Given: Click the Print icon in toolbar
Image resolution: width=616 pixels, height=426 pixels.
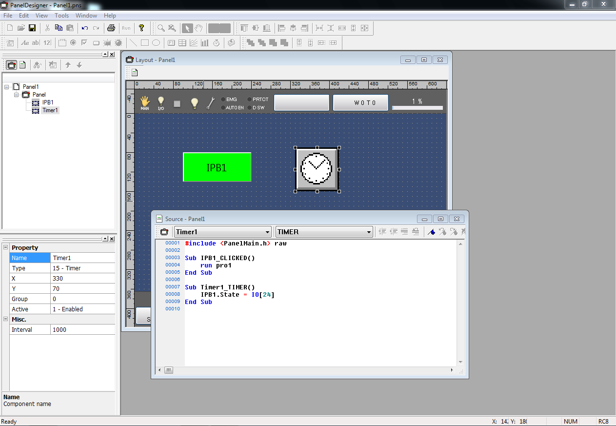Looking at the screenshot, I should (111, 28).
